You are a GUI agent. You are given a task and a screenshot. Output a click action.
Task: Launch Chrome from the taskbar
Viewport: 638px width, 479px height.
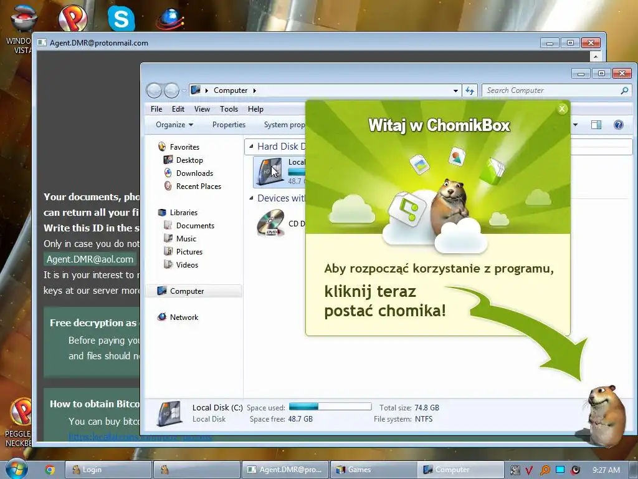pos(50,470)
